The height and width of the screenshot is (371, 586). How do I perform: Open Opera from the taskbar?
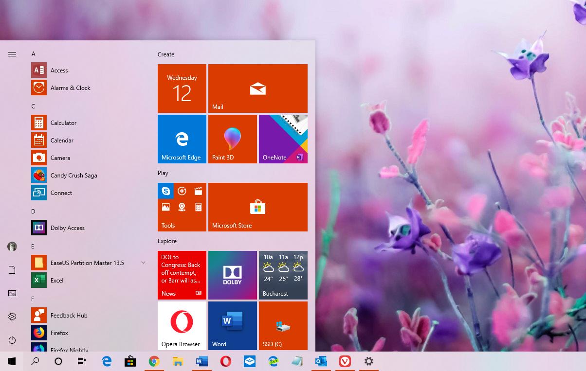click(225, 361)
